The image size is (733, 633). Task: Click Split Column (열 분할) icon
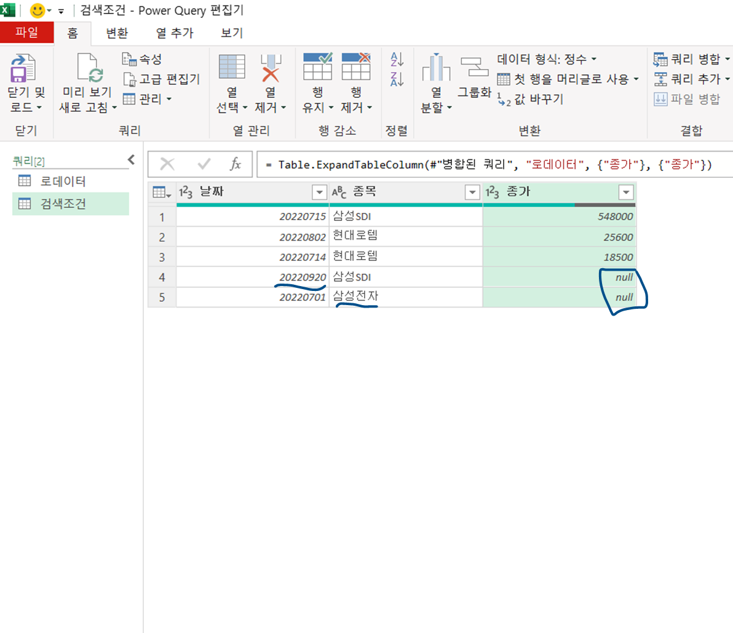click(436, 67)
